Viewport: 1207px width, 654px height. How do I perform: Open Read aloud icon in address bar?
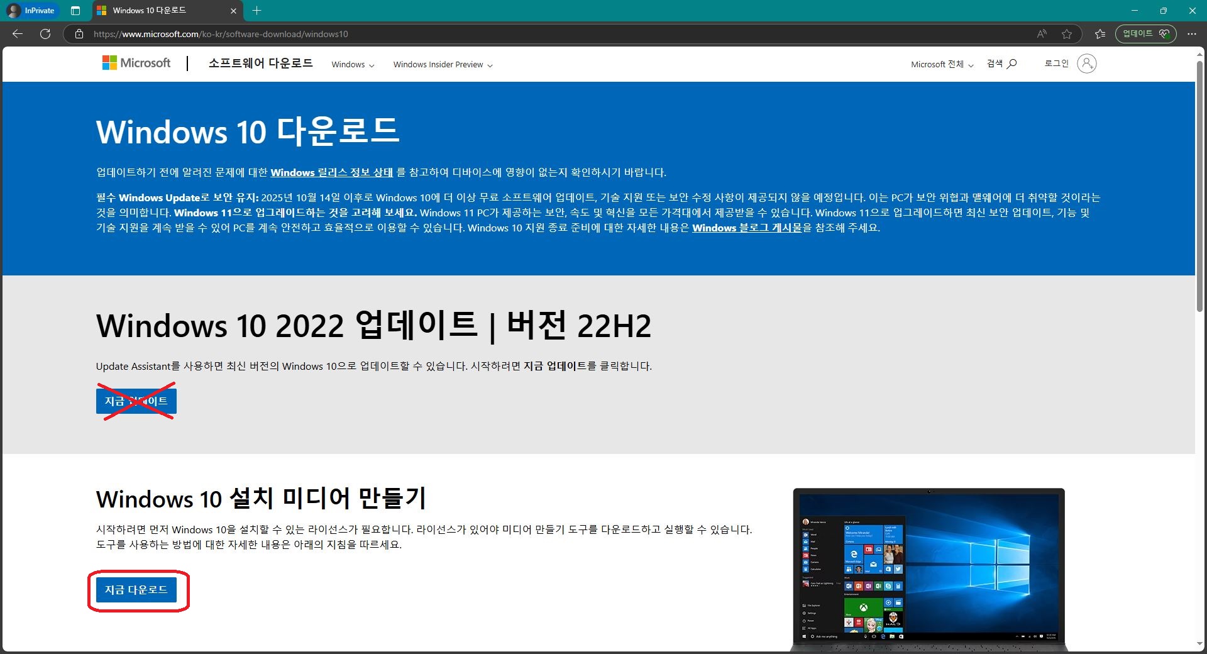tap(1042, 34)
